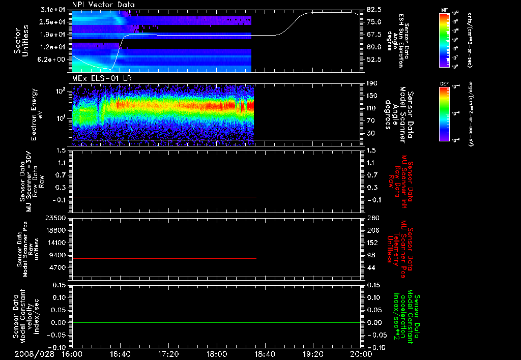
Task: Click the red line in MU Scanner +30V panel
Action: [164, 197]
